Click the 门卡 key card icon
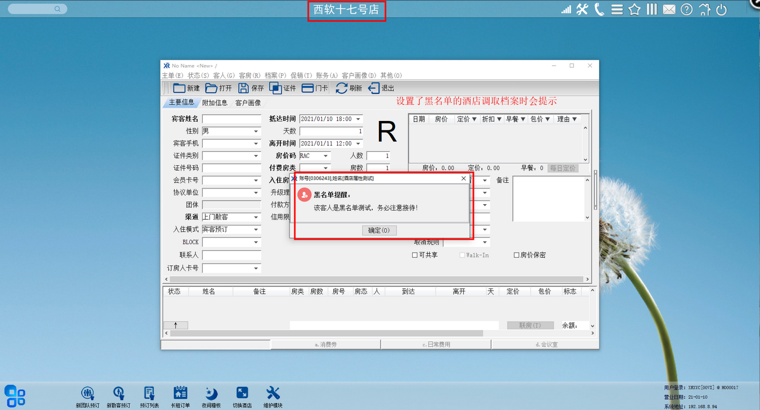The width and height of the screenshot is (760, 410). tap(307, 88)
